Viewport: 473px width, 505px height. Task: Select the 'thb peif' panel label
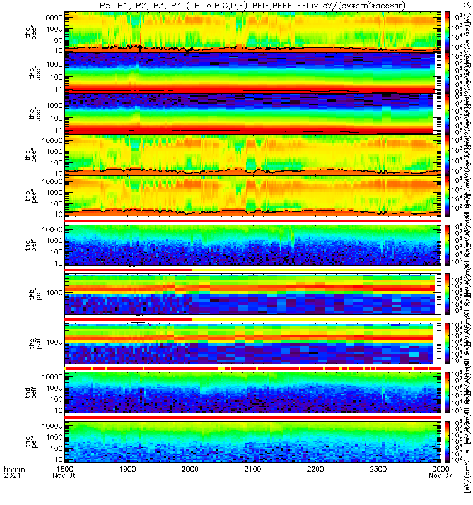point(35,294)
